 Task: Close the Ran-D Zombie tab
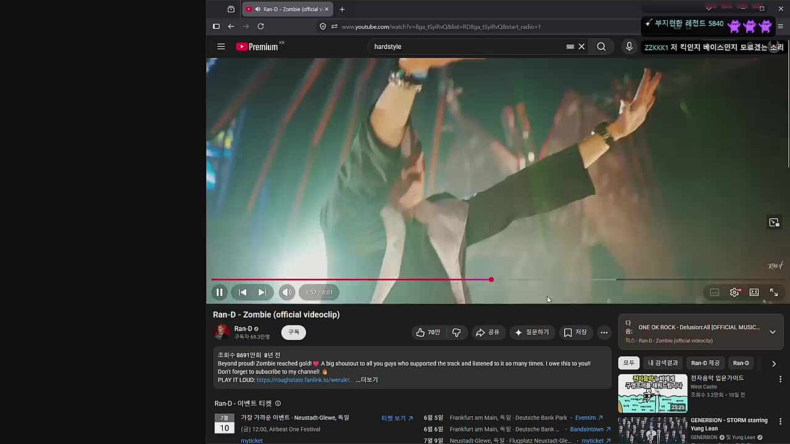(x=326, y=9)
